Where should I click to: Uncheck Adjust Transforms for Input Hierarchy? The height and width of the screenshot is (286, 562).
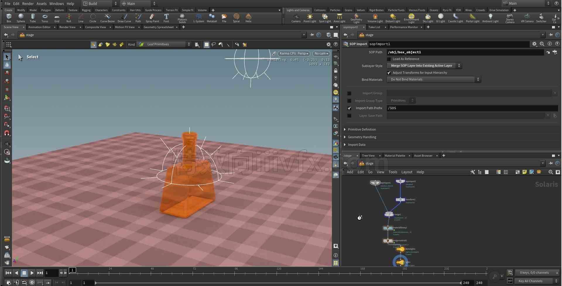coord(389,73)
